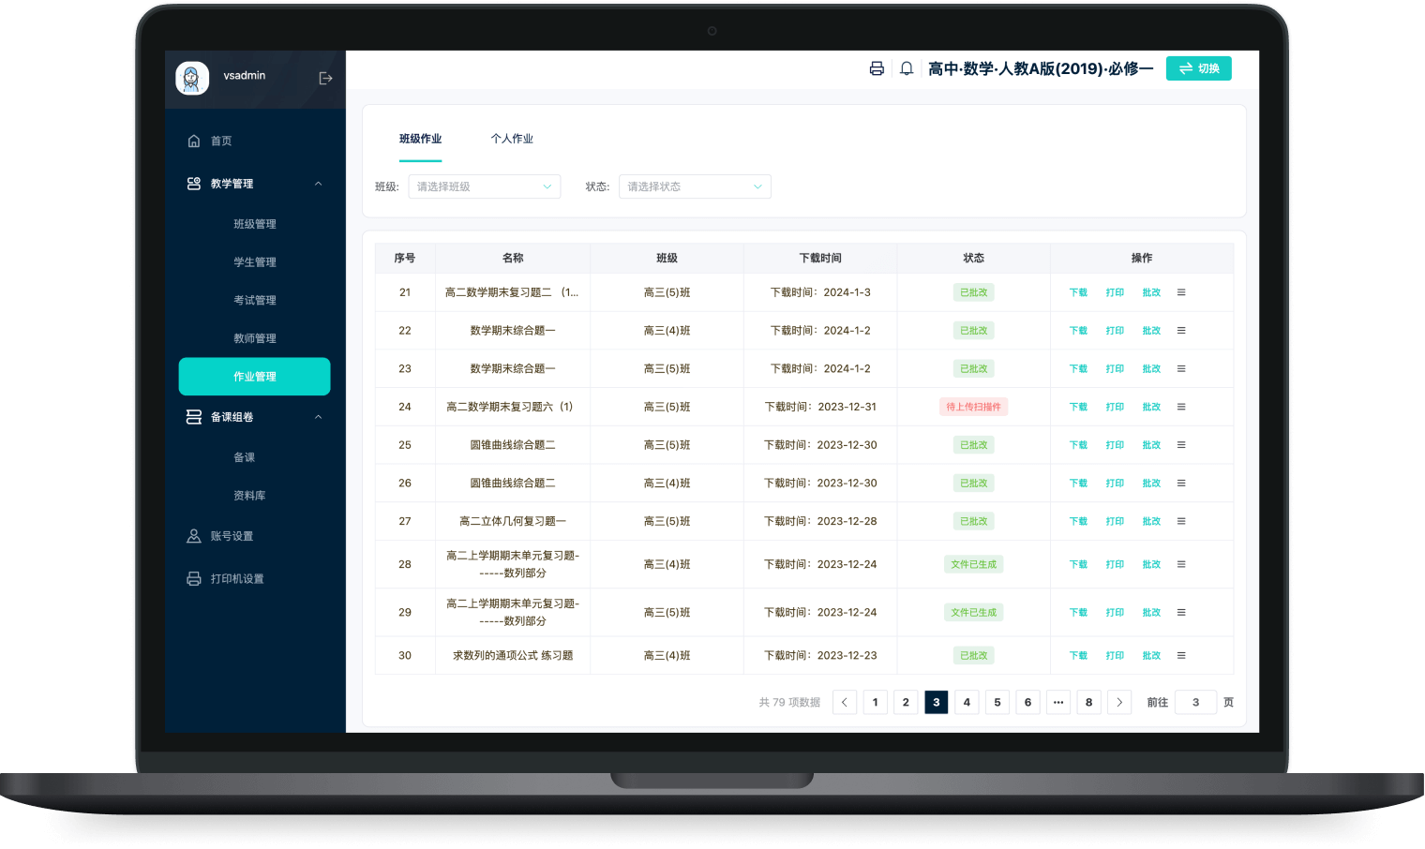Screen dimensions: 1425x849
Task: Click 下载 link in row 24
Action: [1078, 407]
